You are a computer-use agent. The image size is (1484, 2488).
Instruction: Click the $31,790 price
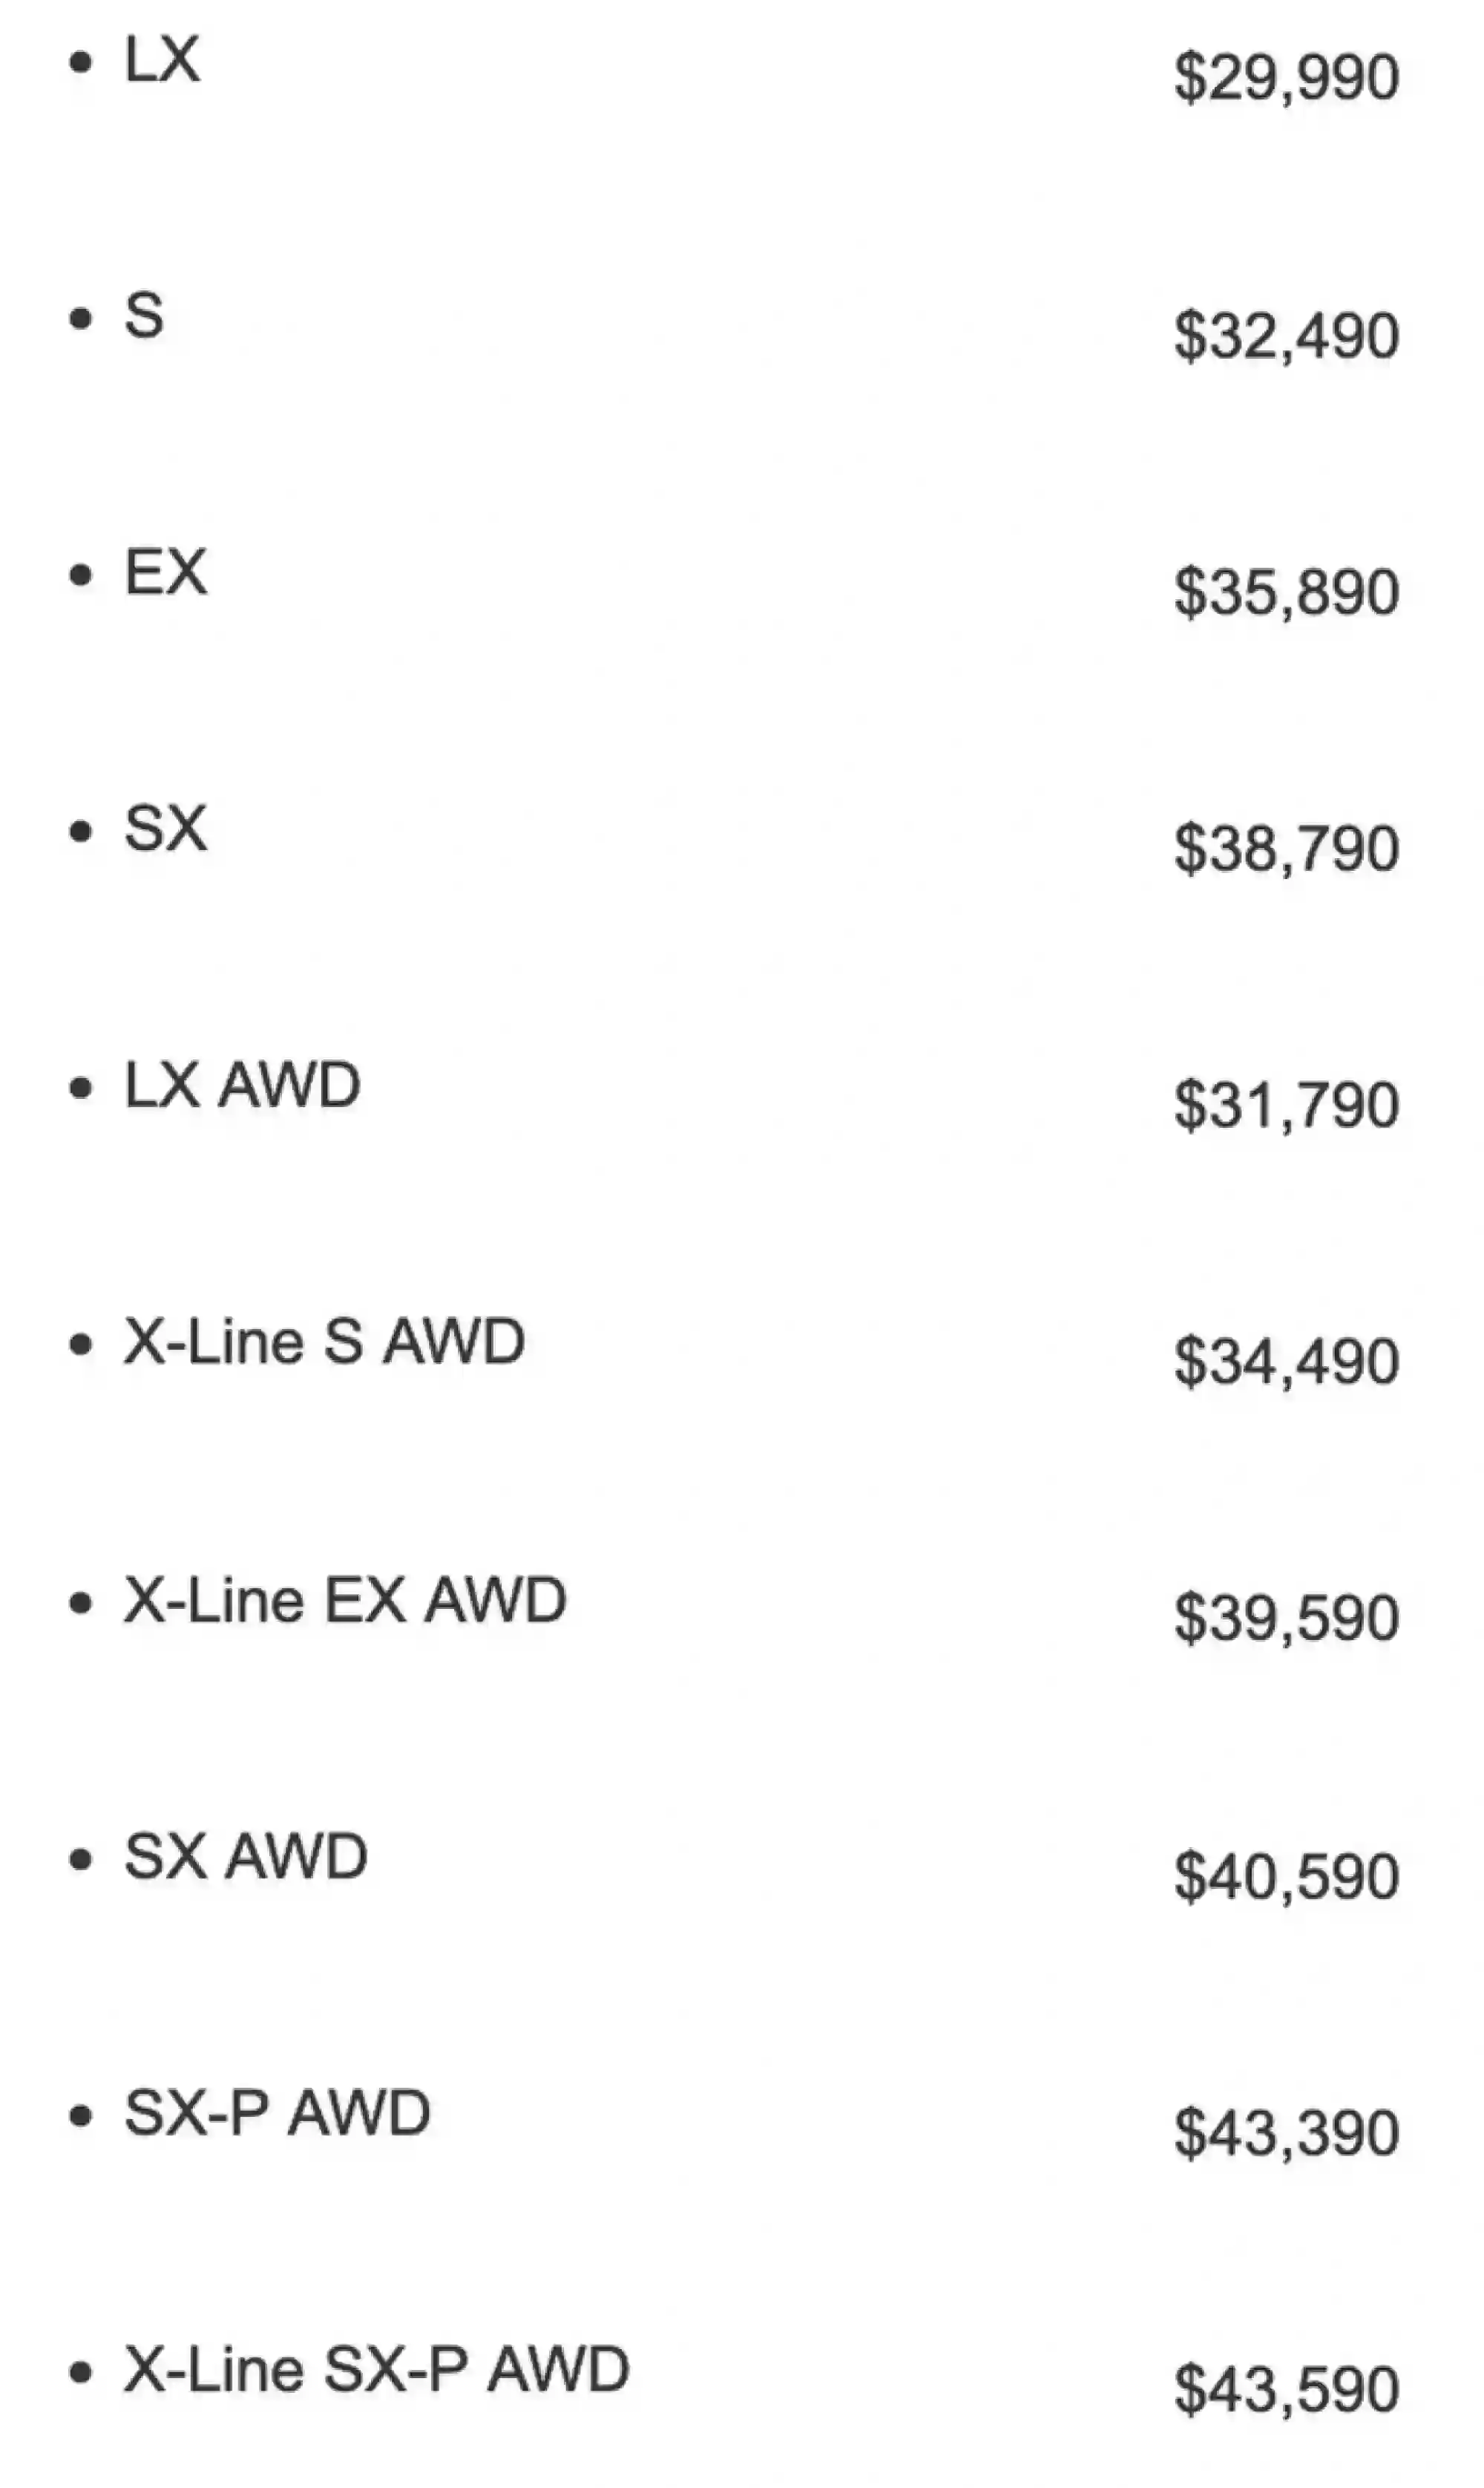click(1286, 1106)
